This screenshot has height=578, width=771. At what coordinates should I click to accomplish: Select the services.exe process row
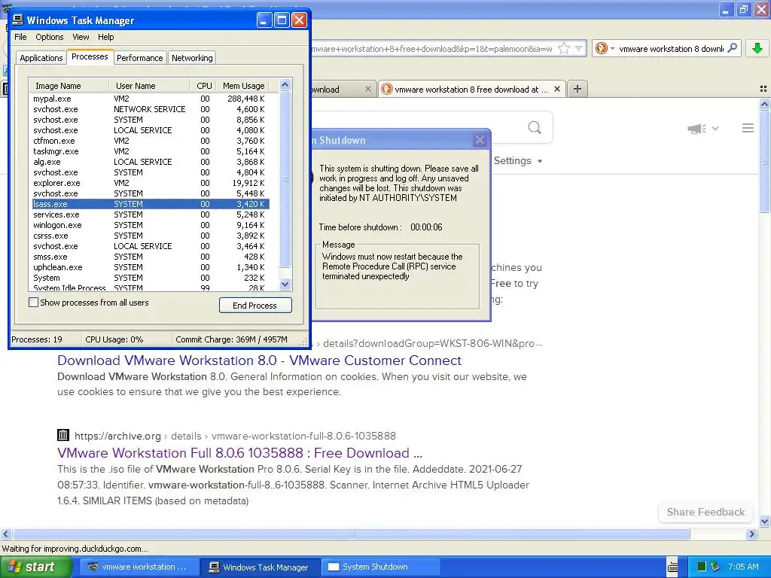click(x=149, y=214)
